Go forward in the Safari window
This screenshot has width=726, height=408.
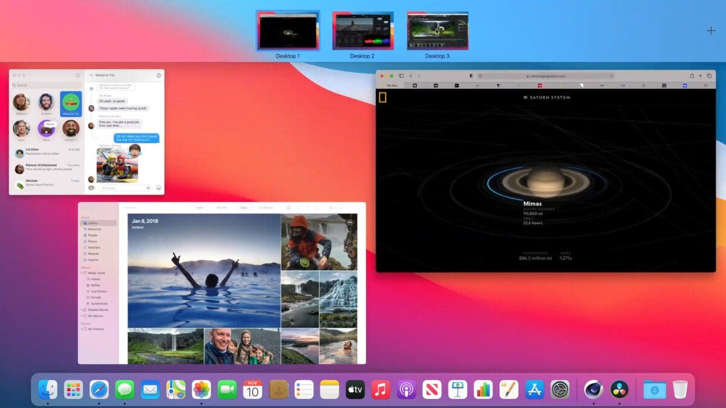point(419,76)
